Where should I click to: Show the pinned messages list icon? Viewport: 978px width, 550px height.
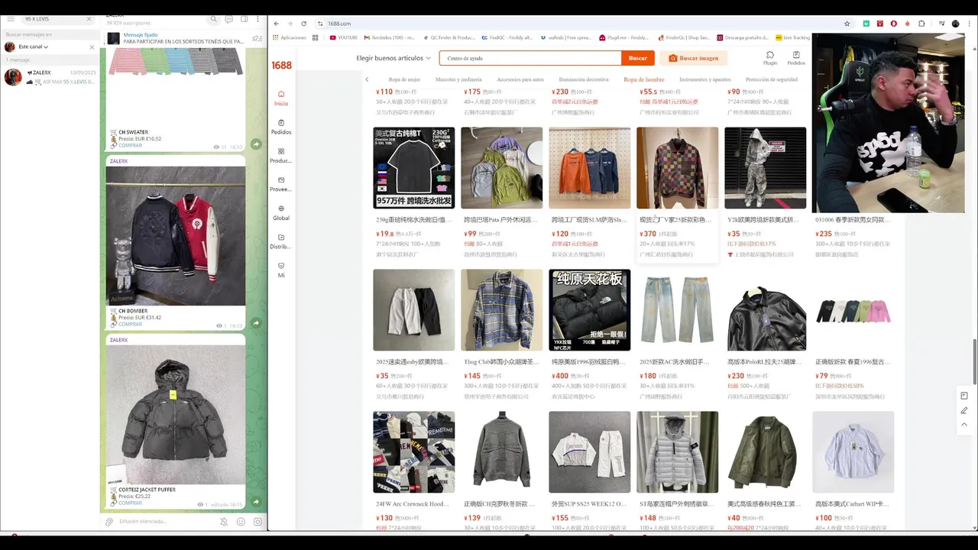(257, 38)
